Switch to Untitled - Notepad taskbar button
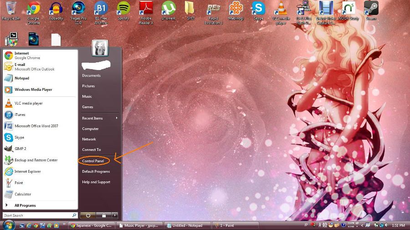410x230 pixels. pyautogui.click(x=187, y=225)
